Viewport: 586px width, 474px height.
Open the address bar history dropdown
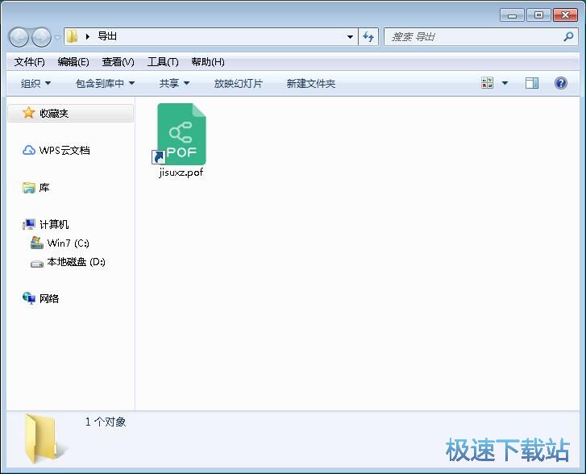click(350, 36)
